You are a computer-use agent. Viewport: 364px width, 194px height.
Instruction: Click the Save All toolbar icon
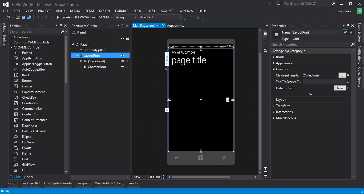tap(29, 17)
